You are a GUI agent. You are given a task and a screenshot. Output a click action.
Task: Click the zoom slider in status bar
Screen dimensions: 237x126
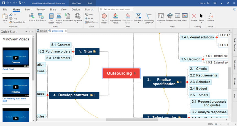[228, 124]
